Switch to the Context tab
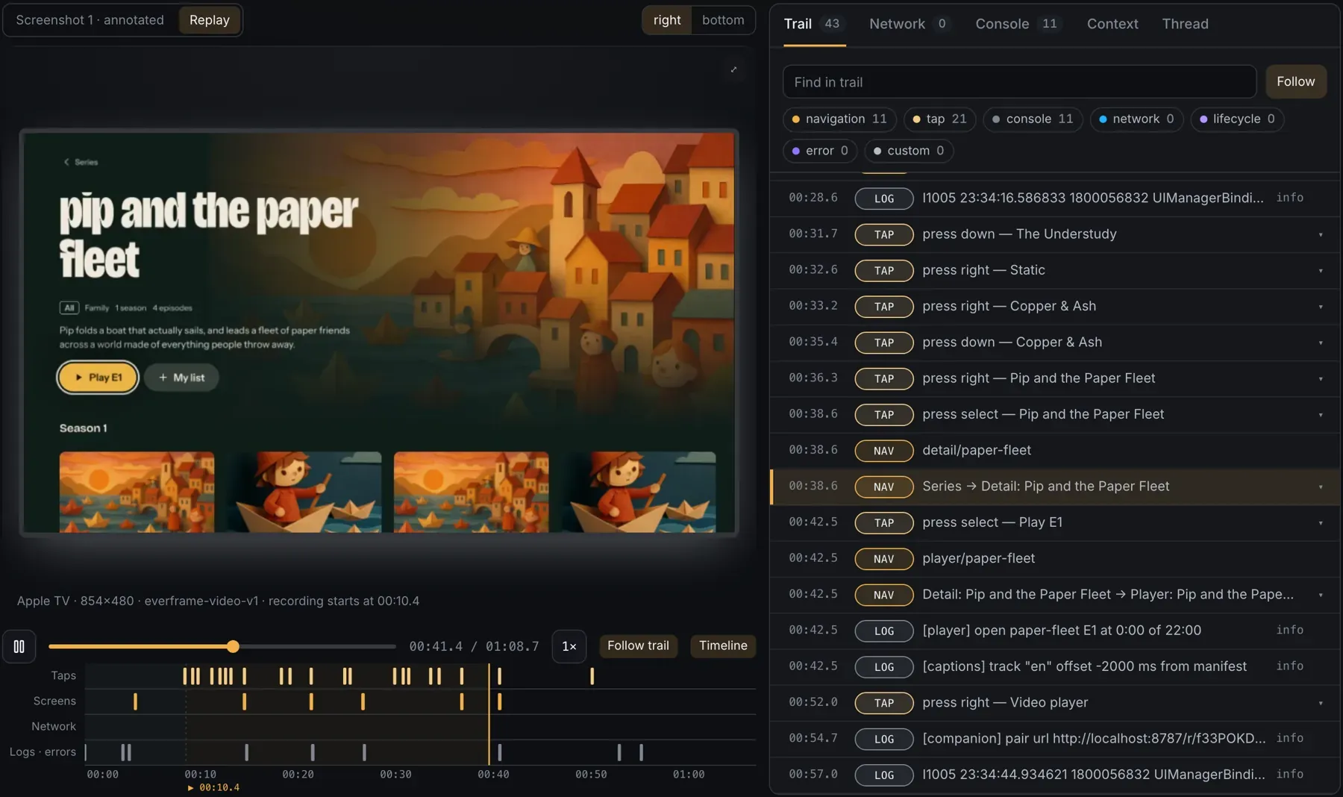Viewport: 1343px width, 797px height. (x=1112, y=24)
